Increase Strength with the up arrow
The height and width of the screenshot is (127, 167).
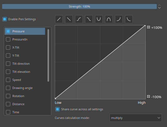[159, 5]
